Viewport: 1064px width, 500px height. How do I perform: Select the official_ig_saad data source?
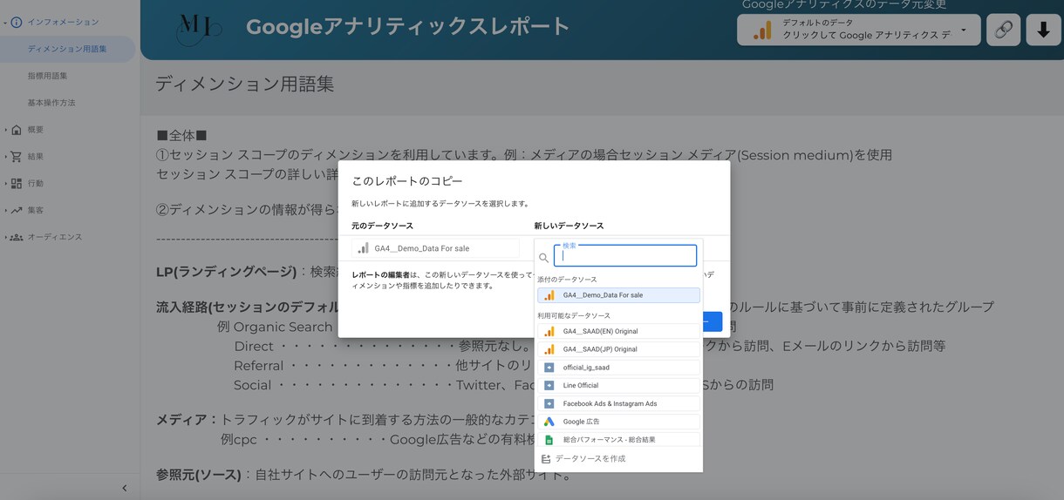pyautogui.click(x=618, y=368)
